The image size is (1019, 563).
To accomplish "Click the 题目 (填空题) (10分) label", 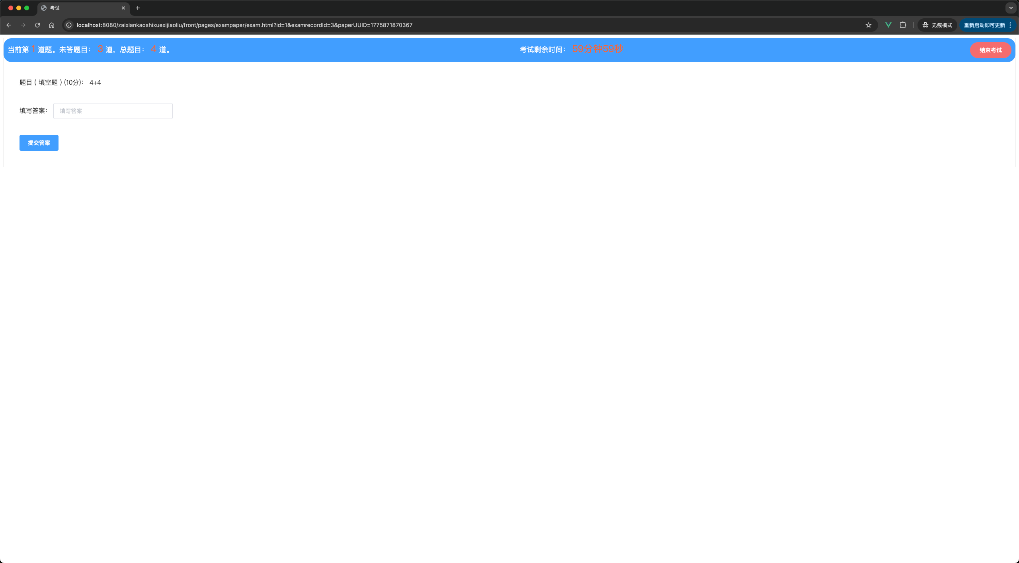I will point(52,82).
